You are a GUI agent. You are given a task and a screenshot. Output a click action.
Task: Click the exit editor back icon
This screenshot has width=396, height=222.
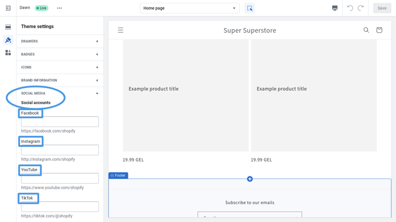click(x=8, y=8)
